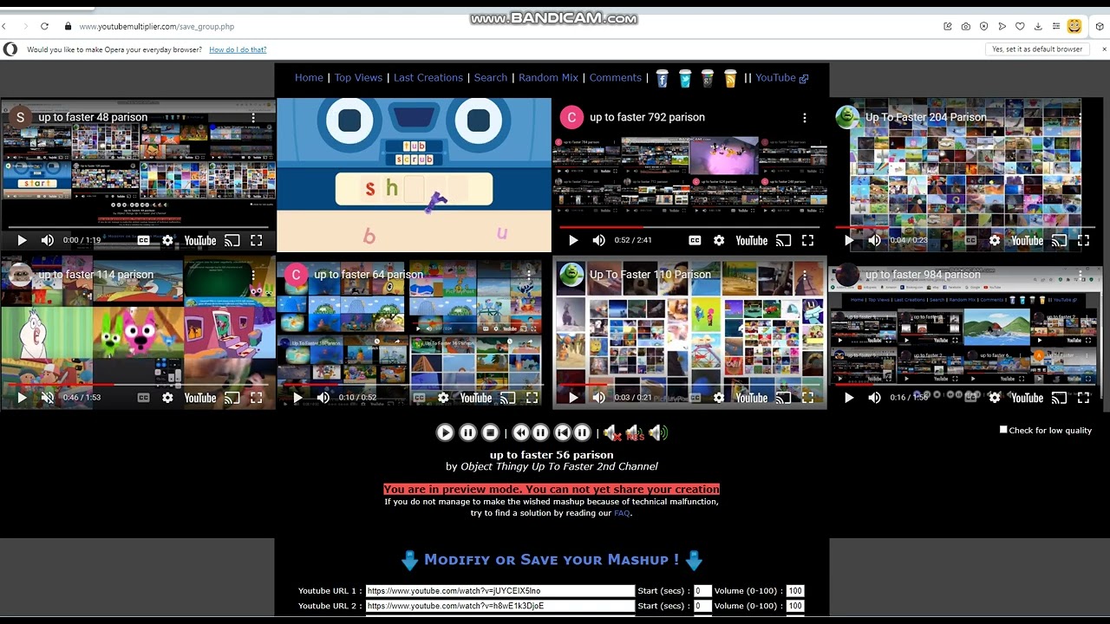Click the skip-to-start master control
Screen dimensions: 1110x624
tap(563, 432)
